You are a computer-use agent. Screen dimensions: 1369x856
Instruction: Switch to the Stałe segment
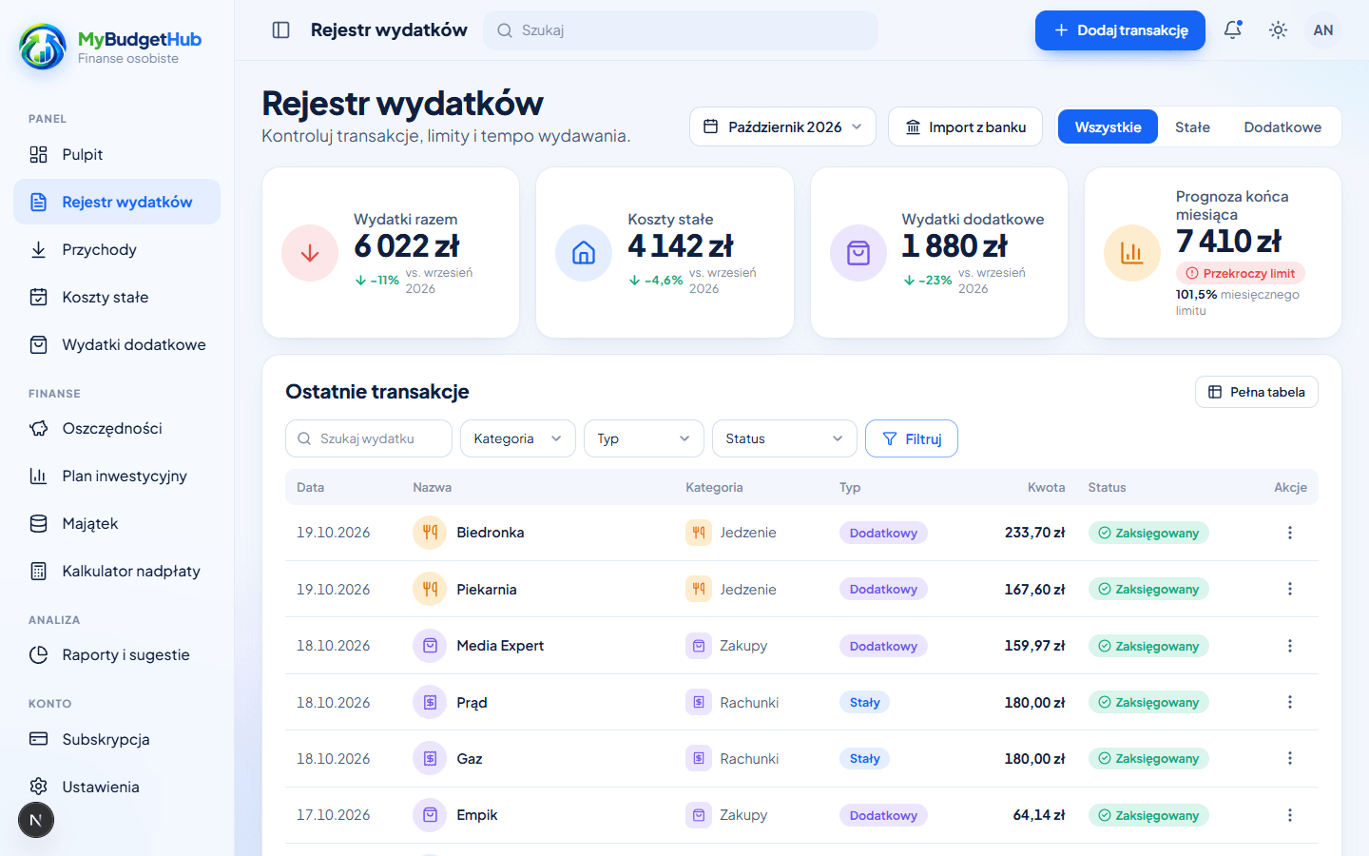pyautogui.click(x=1192, y=126)
